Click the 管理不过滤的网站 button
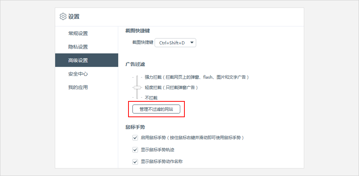 [156, 109]
